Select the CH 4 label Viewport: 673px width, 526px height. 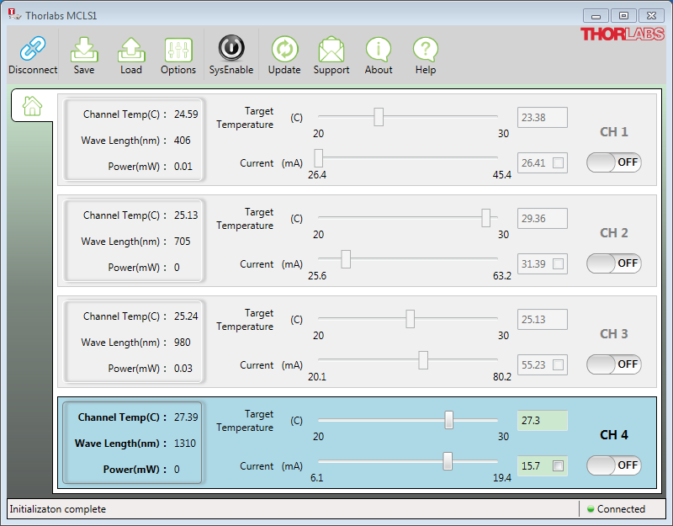tap(614, 435)
